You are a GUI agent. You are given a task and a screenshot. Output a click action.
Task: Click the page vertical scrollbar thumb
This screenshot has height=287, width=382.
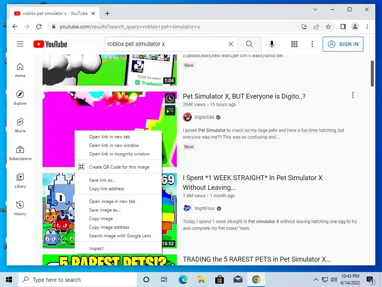click(372, 74)
